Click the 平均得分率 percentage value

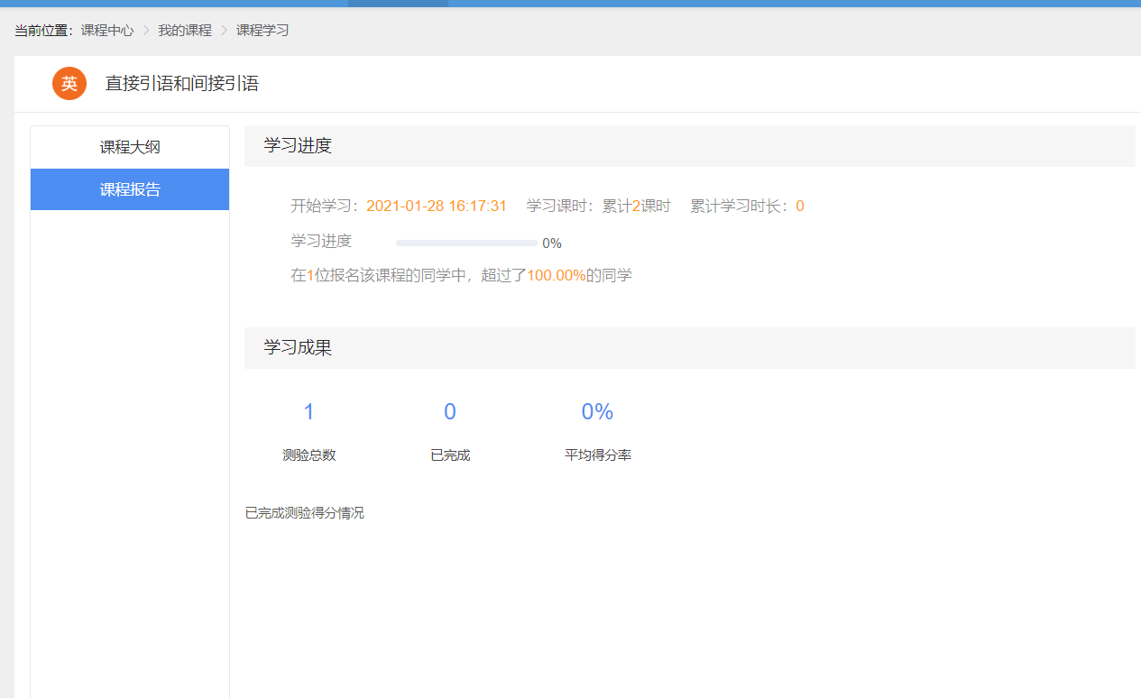[597, 412]
